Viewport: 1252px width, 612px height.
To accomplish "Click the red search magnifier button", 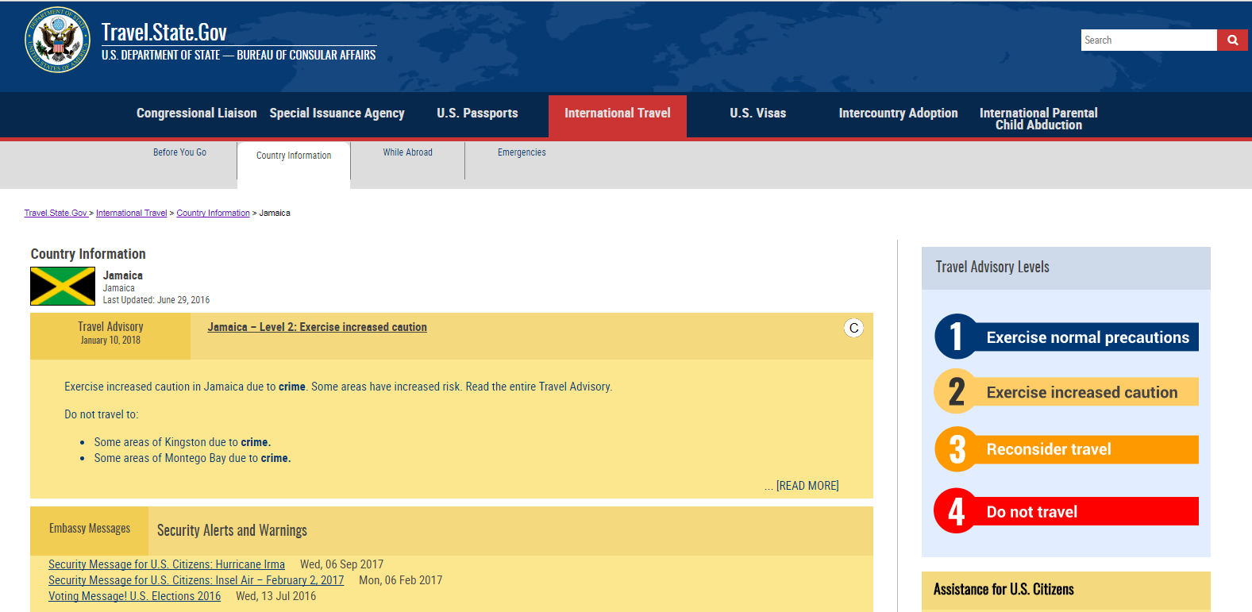I will 1232,40.
